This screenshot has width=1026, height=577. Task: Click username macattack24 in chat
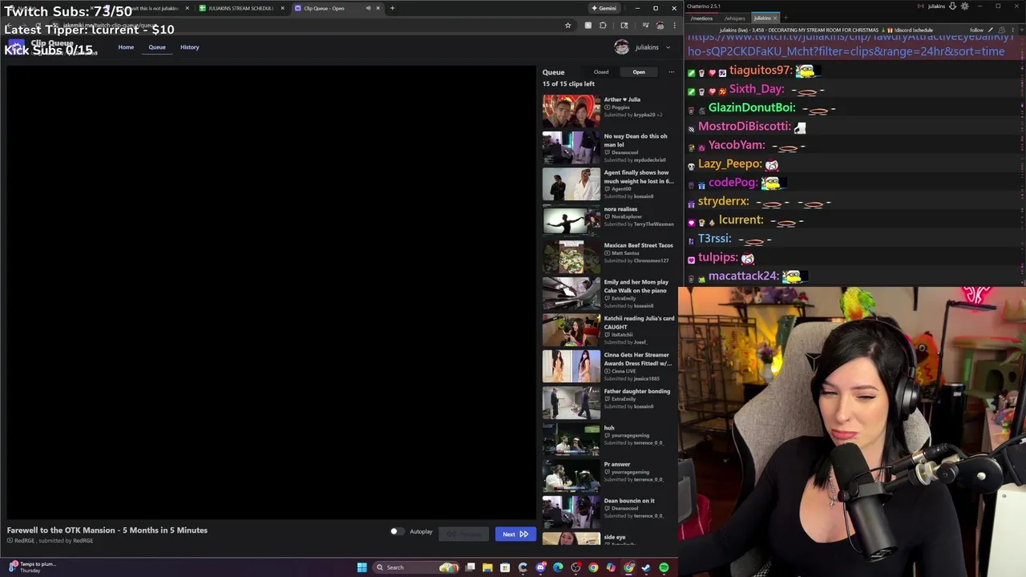(743, 276)
